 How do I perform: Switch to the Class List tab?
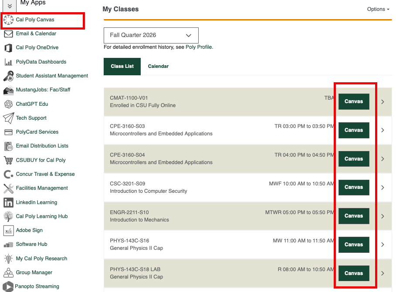pyautogui.click(x=122, y=67)
